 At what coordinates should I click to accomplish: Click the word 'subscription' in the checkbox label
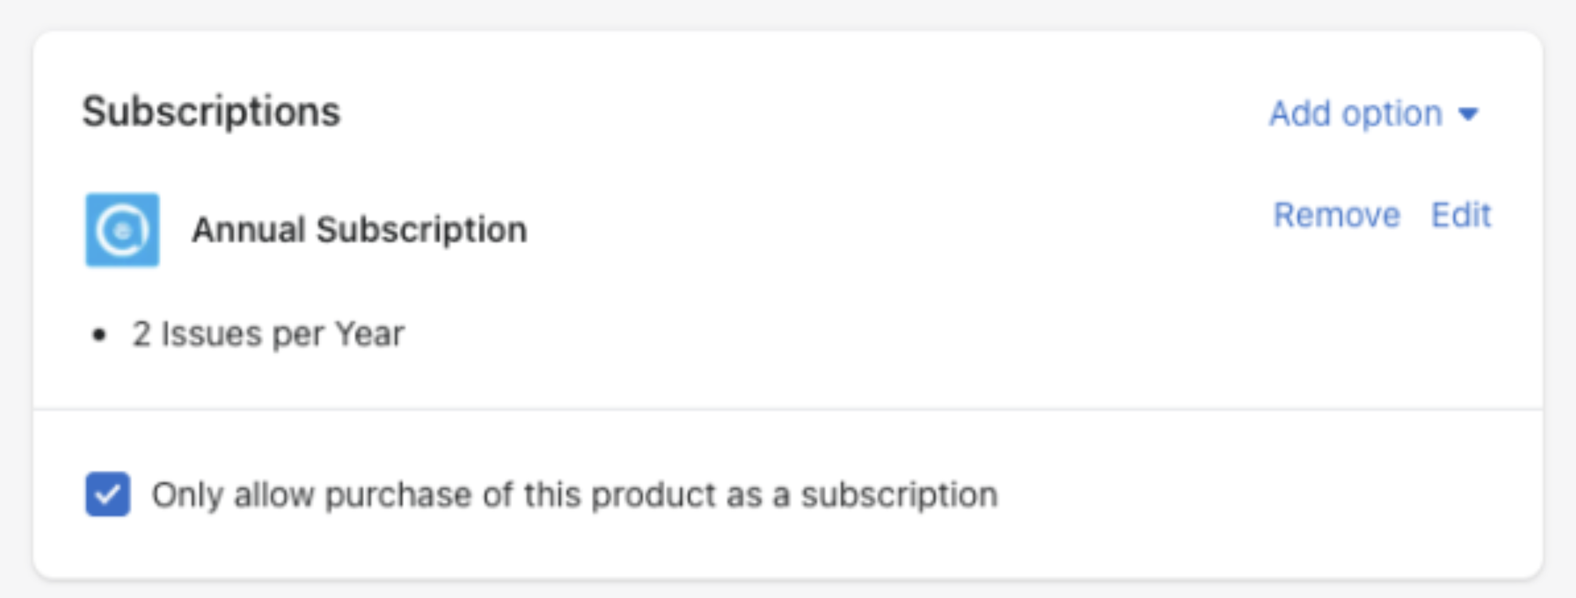point(899,495)
